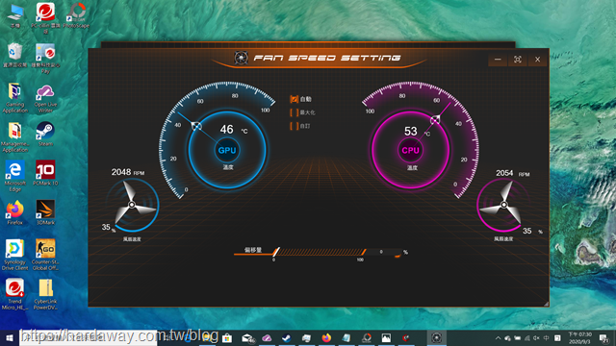Image resolution: width=616 pixels, height=346 pixels.
Task: Enable the 自訂 custom fan mode checkbox
Action: coord(294,126)
